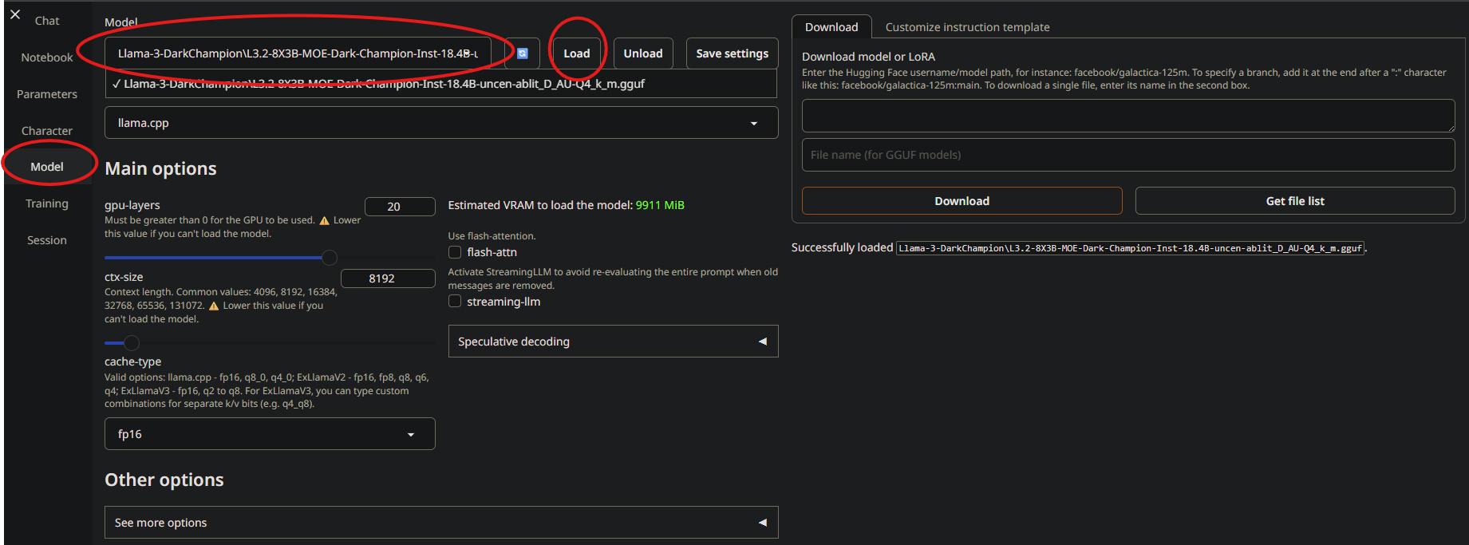Image resolution: width=1469 pixels, height=545 pixels.
Task: Open the Parameters page in sidebar
Action: 47,94
